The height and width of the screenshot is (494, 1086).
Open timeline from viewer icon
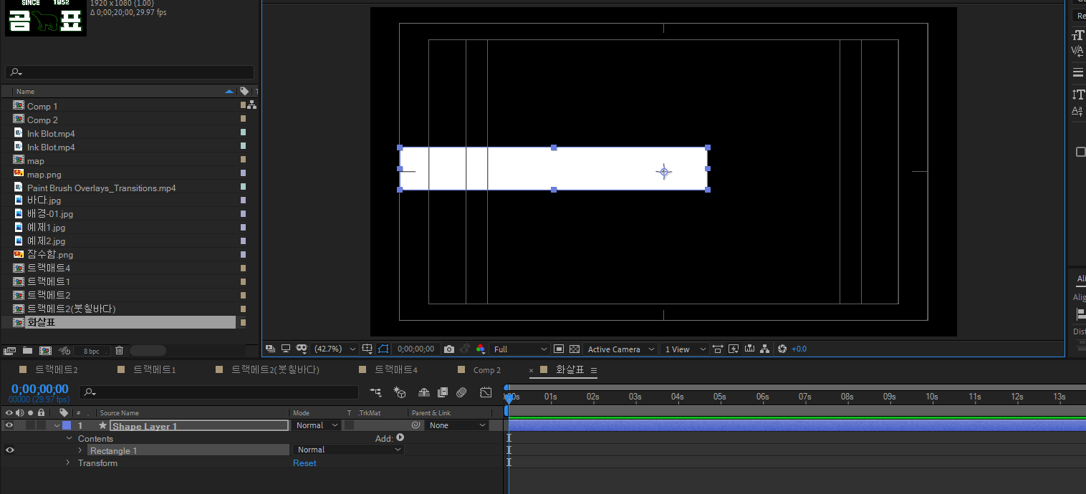[x=749, y=349]
